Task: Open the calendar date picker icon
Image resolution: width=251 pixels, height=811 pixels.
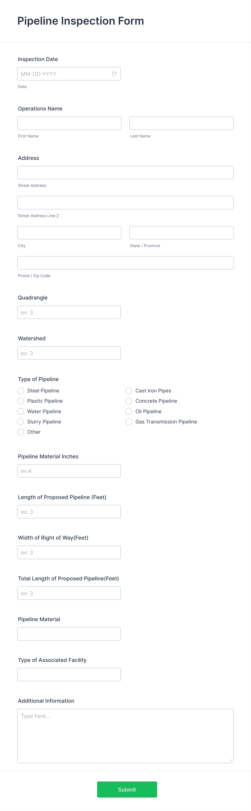Action: point(114,73)
